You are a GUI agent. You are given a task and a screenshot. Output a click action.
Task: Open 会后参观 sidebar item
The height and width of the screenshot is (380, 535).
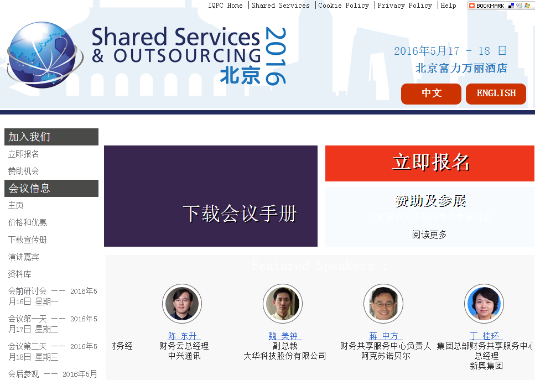[x=53, y=374]
